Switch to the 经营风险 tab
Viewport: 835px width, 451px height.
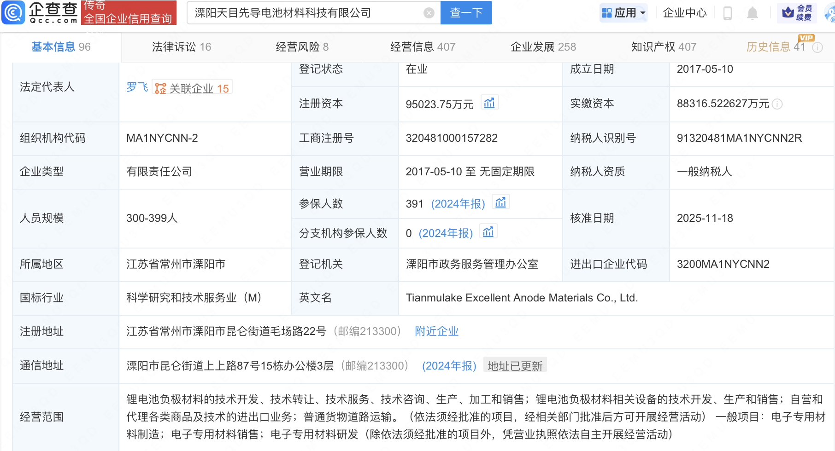coord(302,47)
